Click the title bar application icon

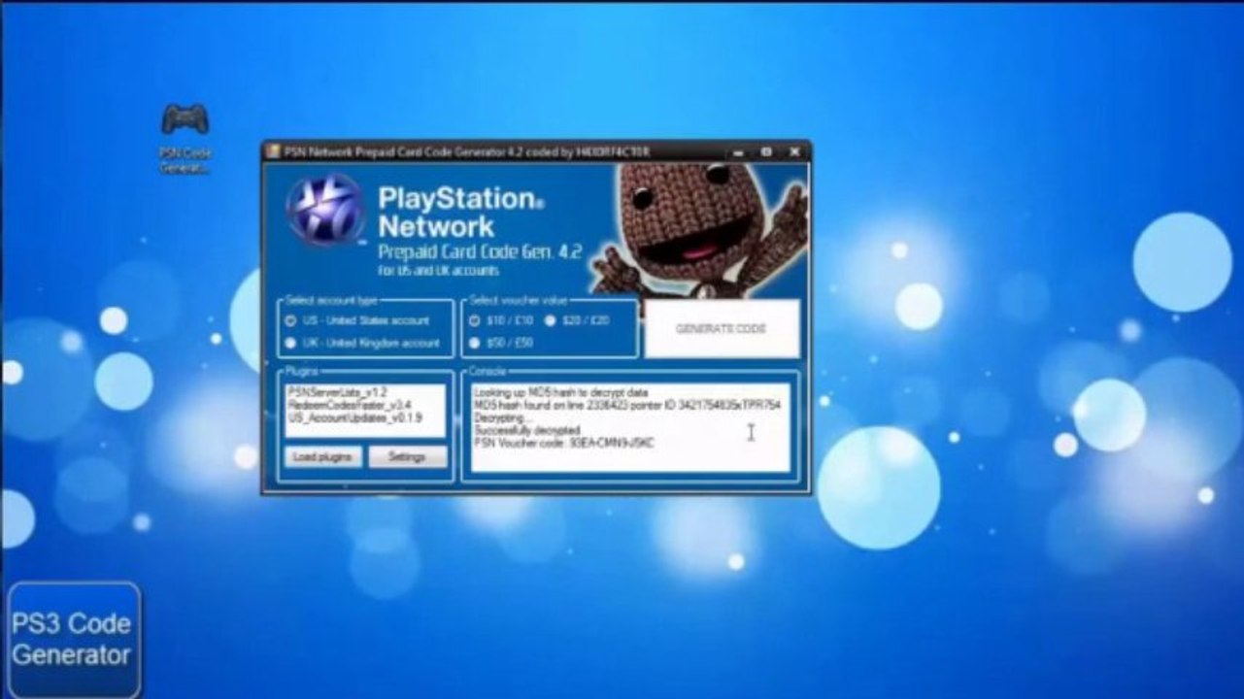[274, 151]
